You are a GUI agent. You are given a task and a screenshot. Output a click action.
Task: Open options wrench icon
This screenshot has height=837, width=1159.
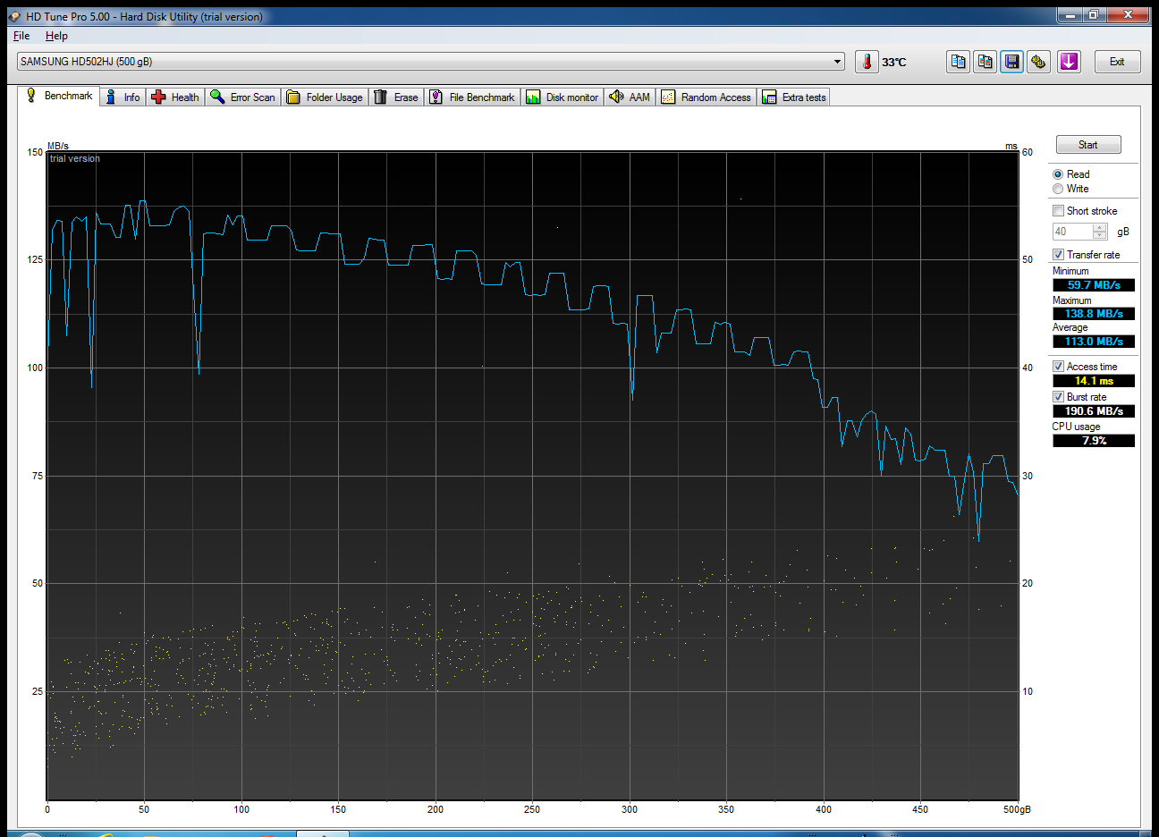[x=1038, y=62]
